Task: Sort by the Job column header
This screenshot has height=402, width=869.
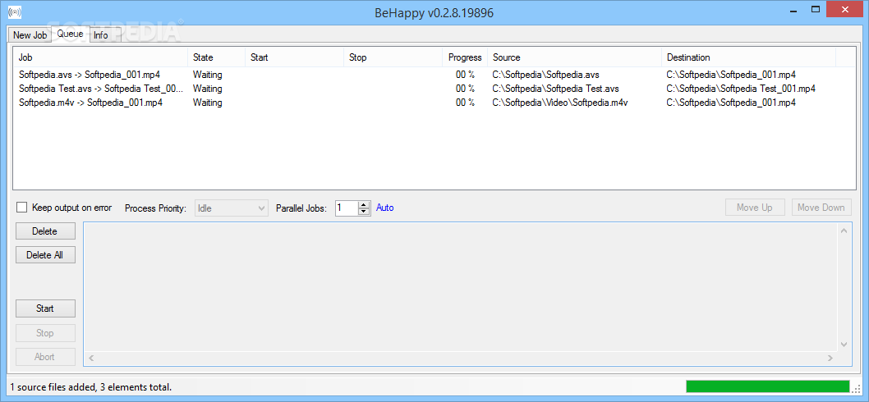Action: pos(101,57)
